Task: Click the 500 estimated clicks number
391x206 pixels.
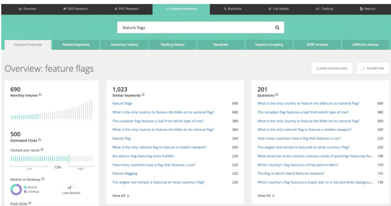Action: [15, 134]
